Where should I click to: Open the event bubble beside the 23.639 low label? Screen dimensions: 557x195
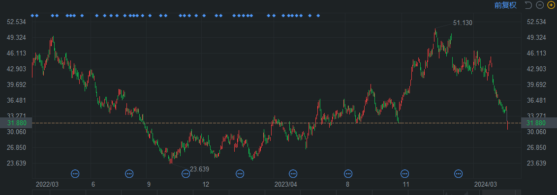click(186, 174)
